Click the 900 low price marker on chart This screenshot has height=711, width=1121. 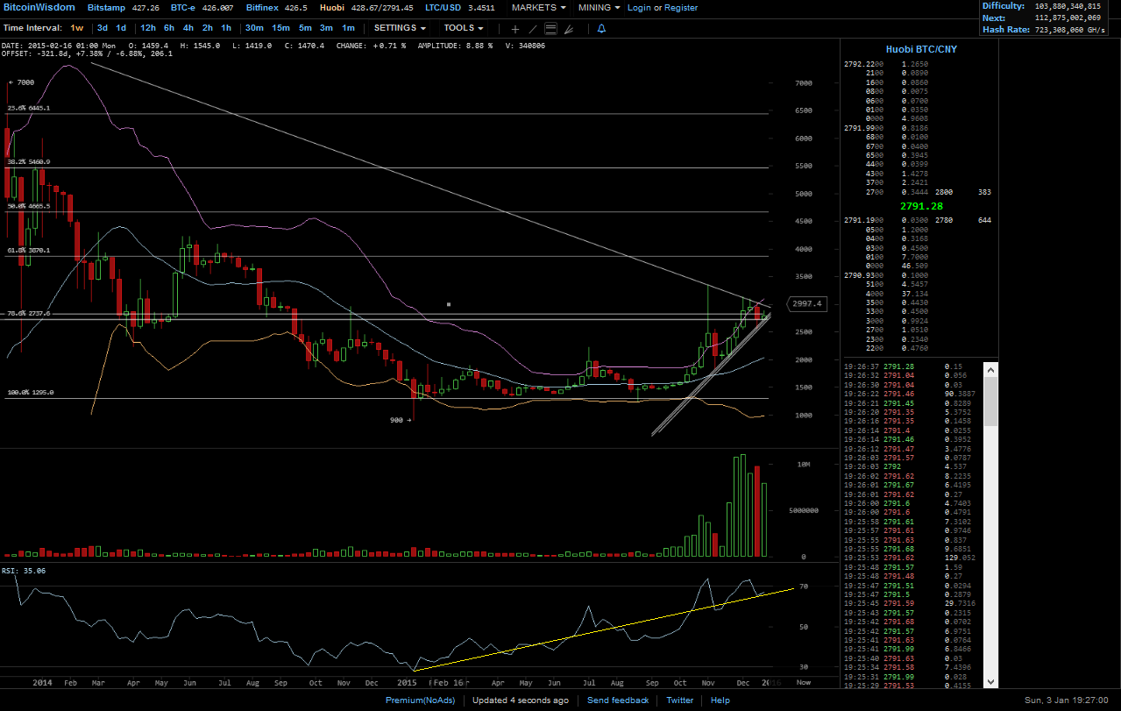[x=399, y=421]
